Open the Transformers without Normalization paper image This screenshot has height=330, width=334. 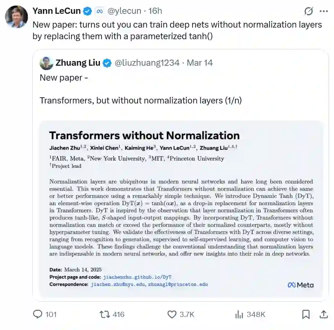pos(180,209)
